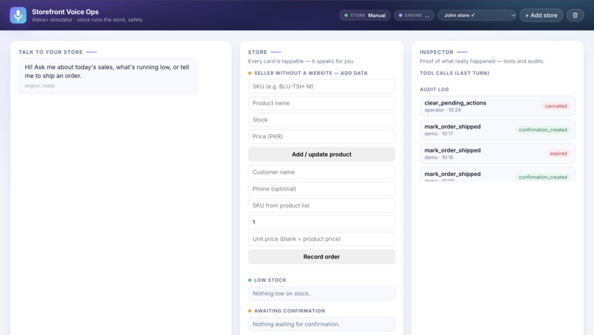Click the Customer name field

[x=321, y=172]
